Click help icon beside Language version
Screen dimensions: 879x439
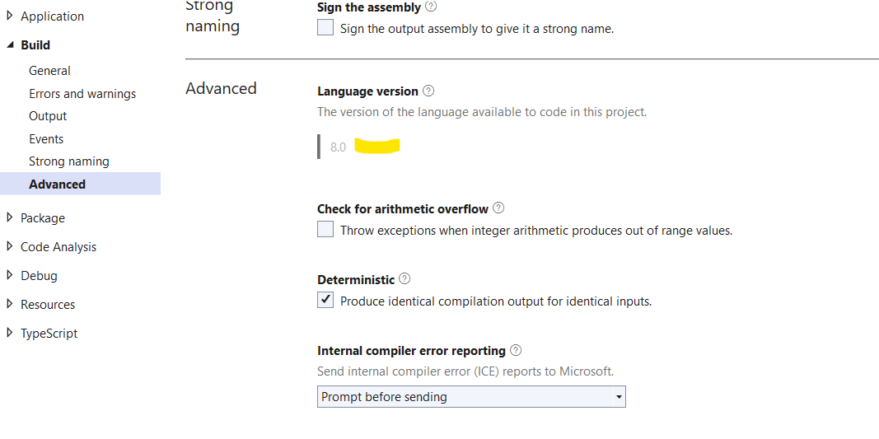pyautogui.click(x=428, y=91)
